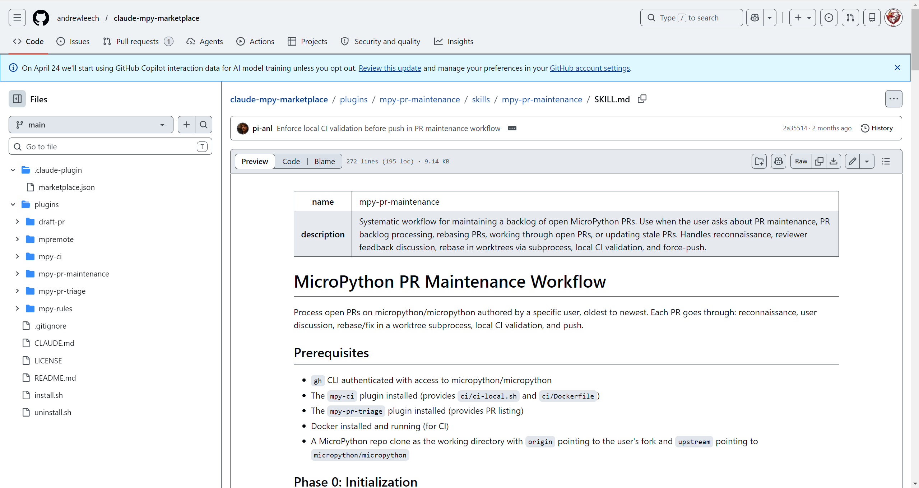Focus the Go to file search field

(x=110, y=147)
